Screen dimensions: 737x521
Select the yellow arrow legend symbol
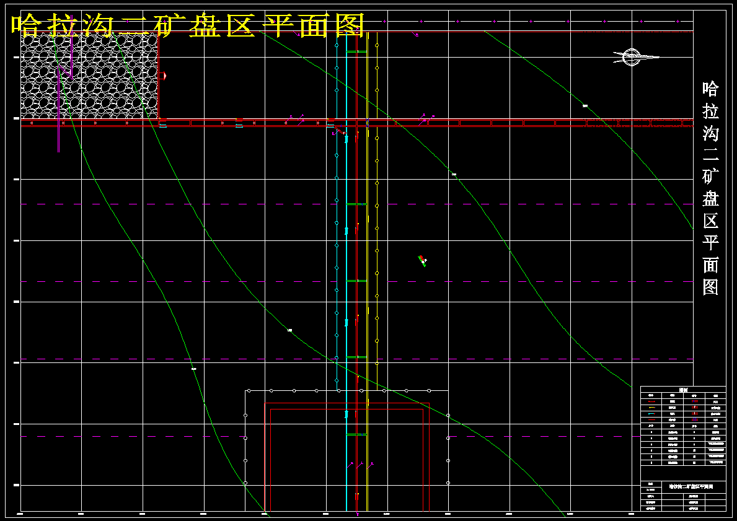[x=651, y=408]
